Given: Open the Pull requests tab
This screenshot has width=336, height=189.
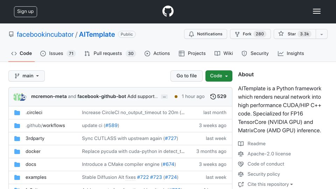Looking at the screenshot, I should (110, 53).
